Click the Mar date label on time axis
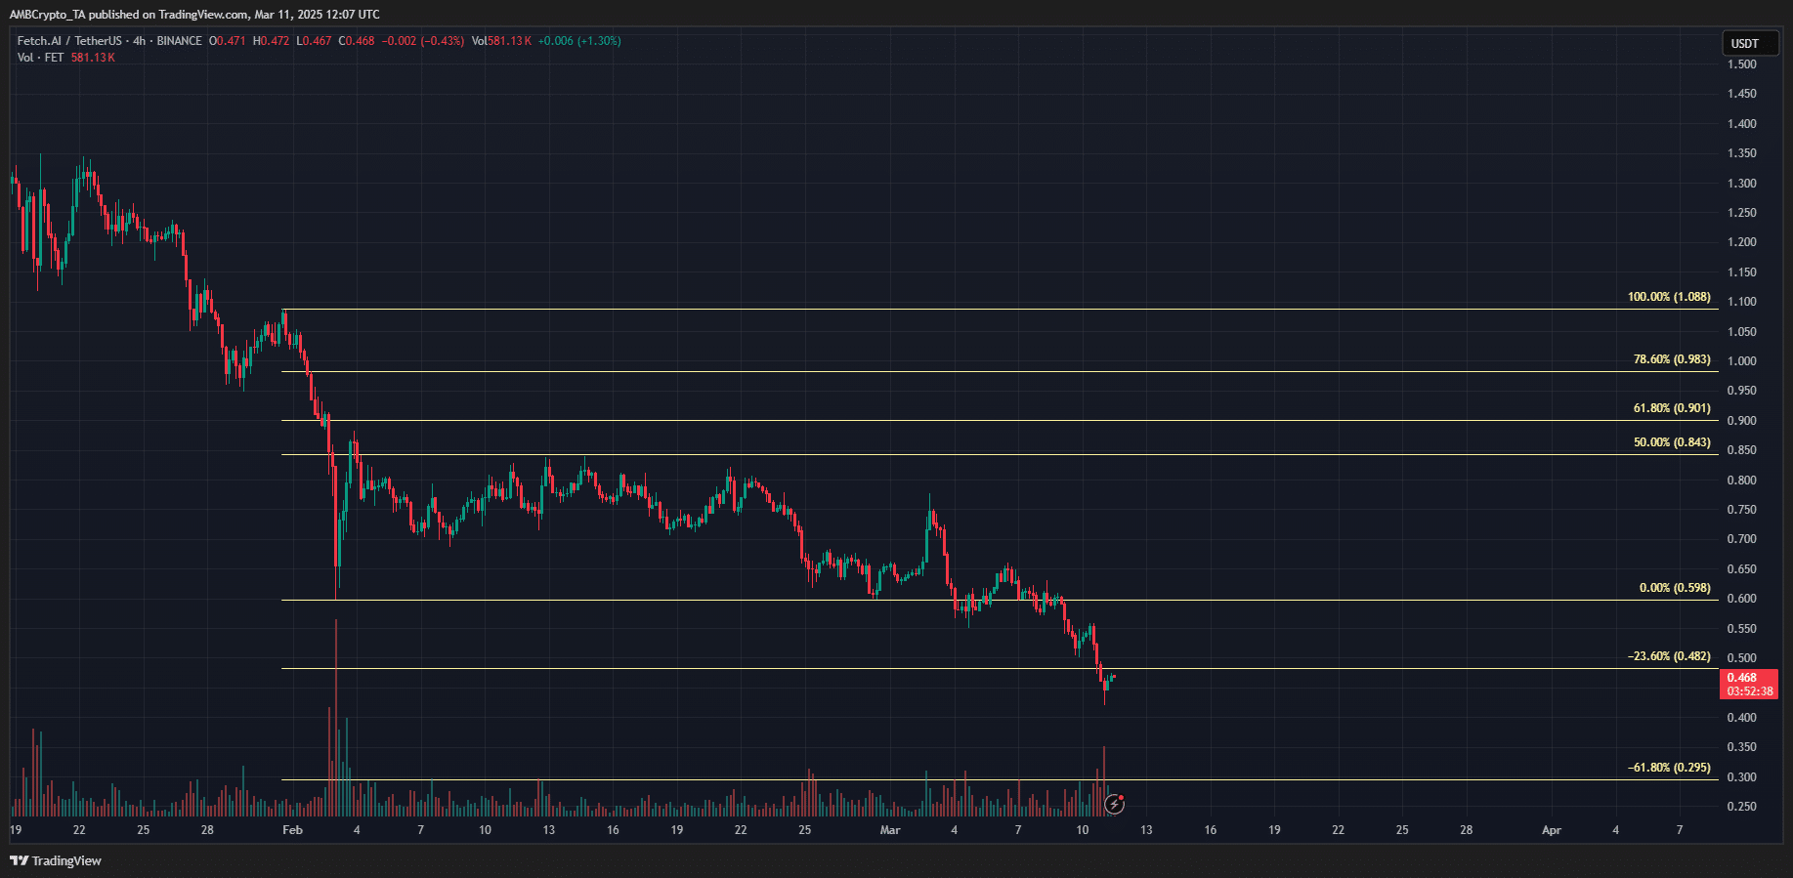 (890, 830)
